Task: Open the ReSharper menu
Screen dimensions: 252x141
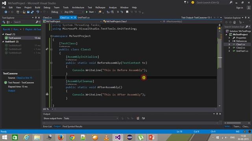Action: pyautogui.click(x=100, y=7)
